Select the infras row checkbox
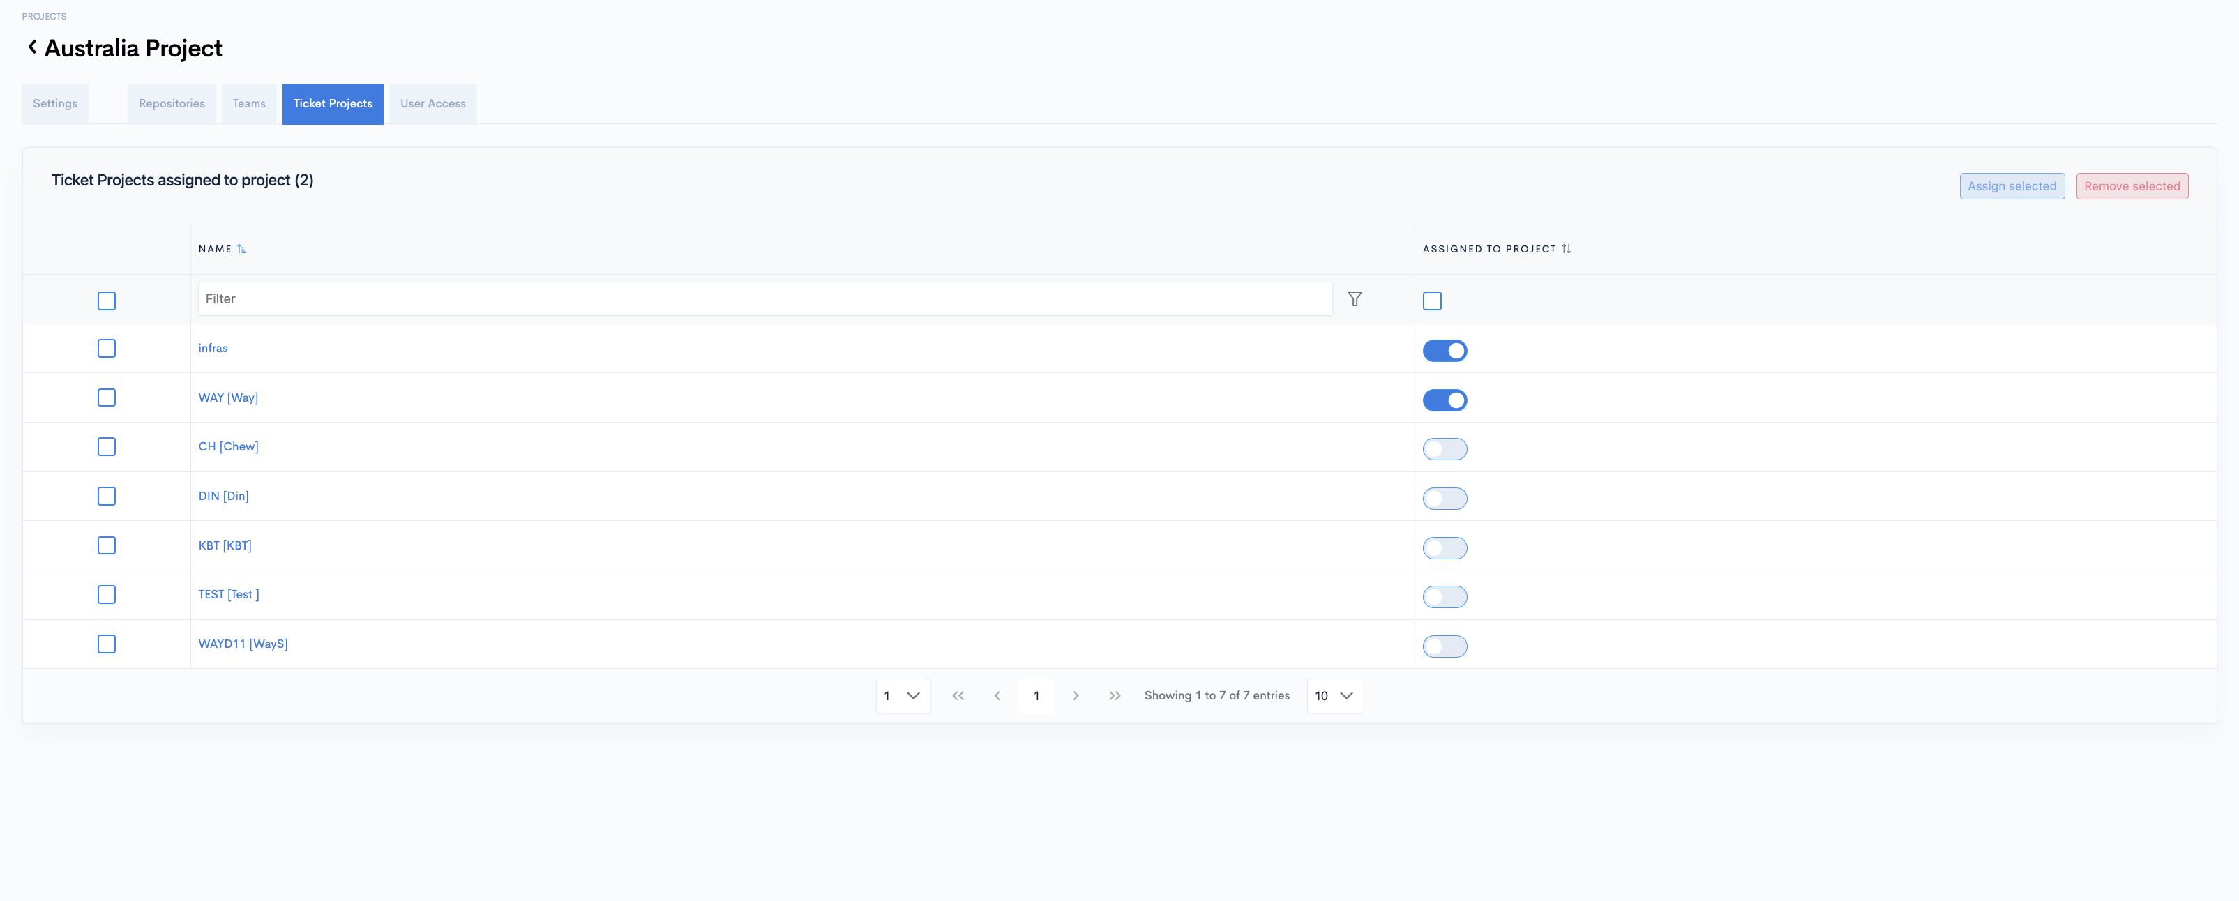The height and width of the screenshot is (901, 2239). pos(106,349)
